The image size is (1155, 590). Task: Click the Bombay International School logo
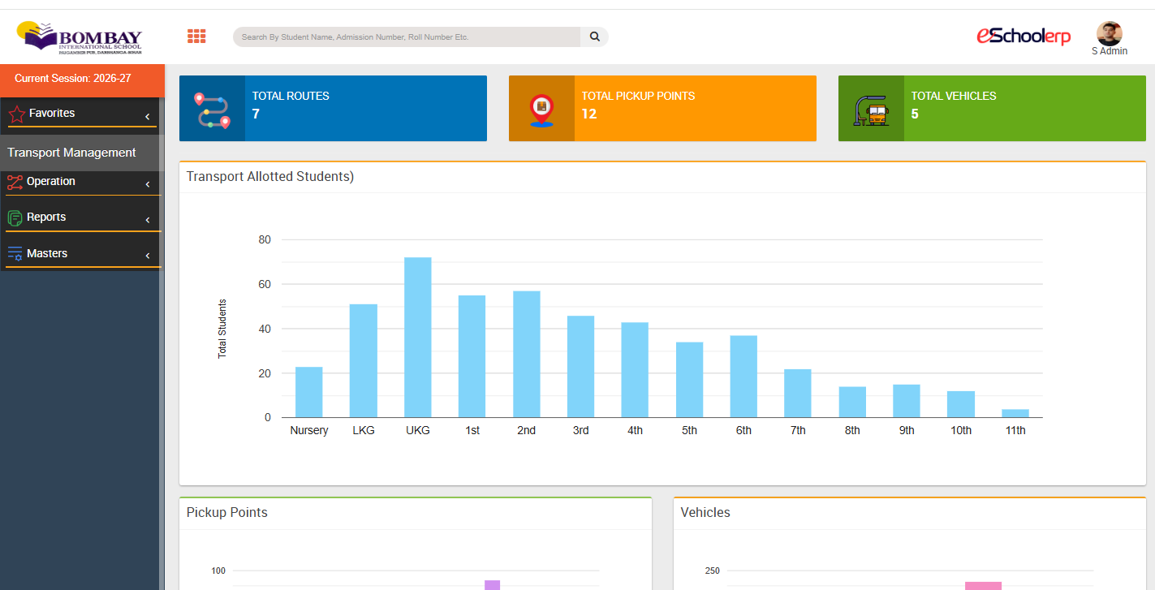click(80, 37)
